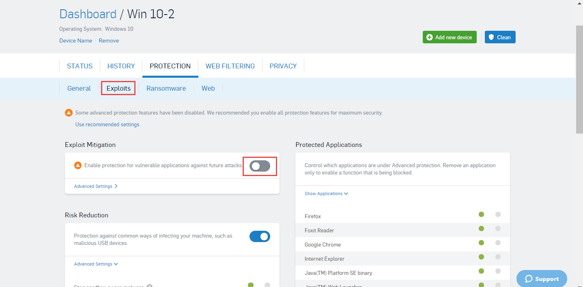The image size is (583, 287).
Task: Disable the Risk Reduction toggle
Action: point(260,236)
